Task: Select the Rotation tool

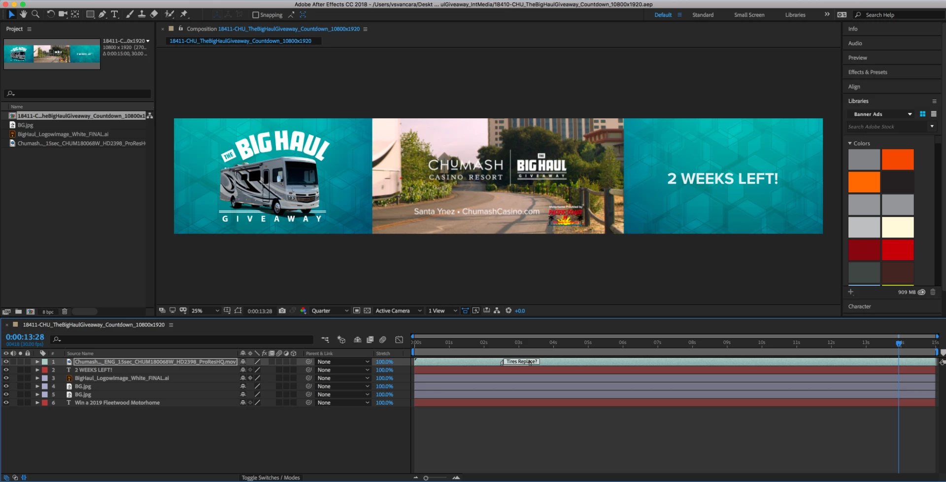Action: coord(51,14)
